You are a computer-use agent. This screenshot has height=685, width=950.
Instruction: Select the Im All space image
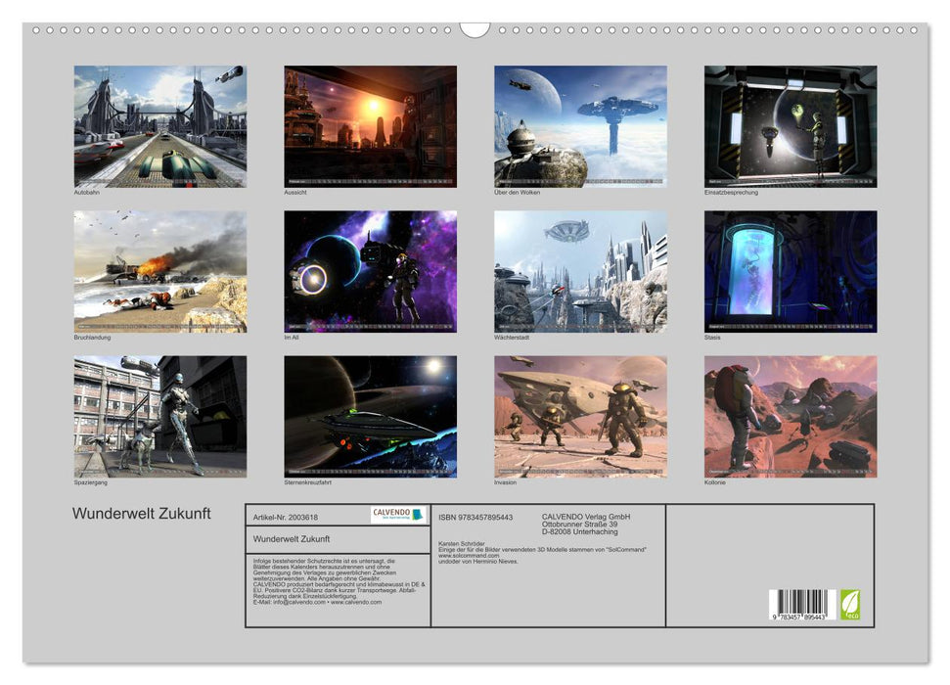tap(370, 271)
